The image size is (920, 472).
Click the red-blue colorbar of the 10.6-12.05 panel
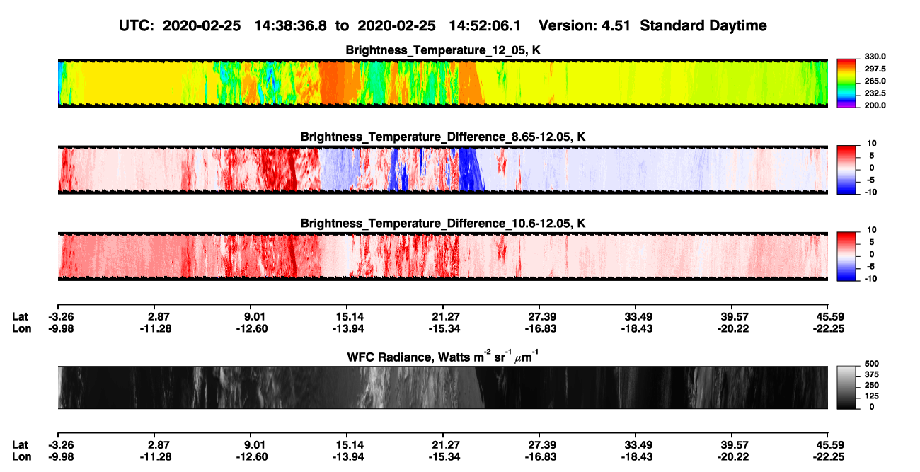[x=845, y=255]
